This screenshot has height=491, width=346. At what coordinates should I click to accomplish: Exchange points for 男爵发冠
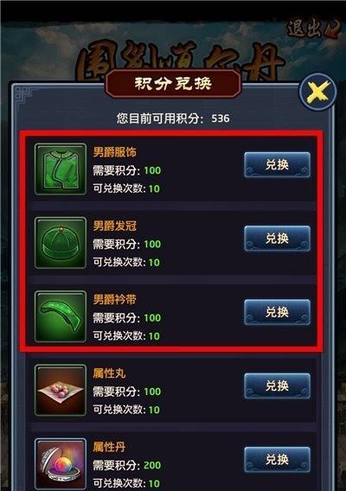[x=277, y=239]
